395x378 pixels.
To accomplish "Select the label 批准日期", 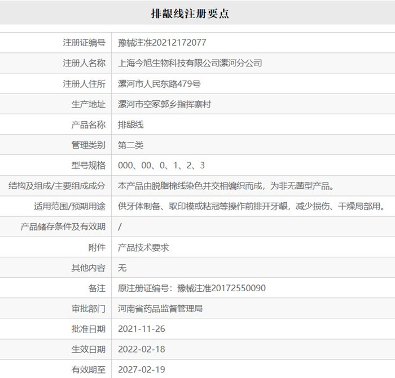I will [89, 329].
